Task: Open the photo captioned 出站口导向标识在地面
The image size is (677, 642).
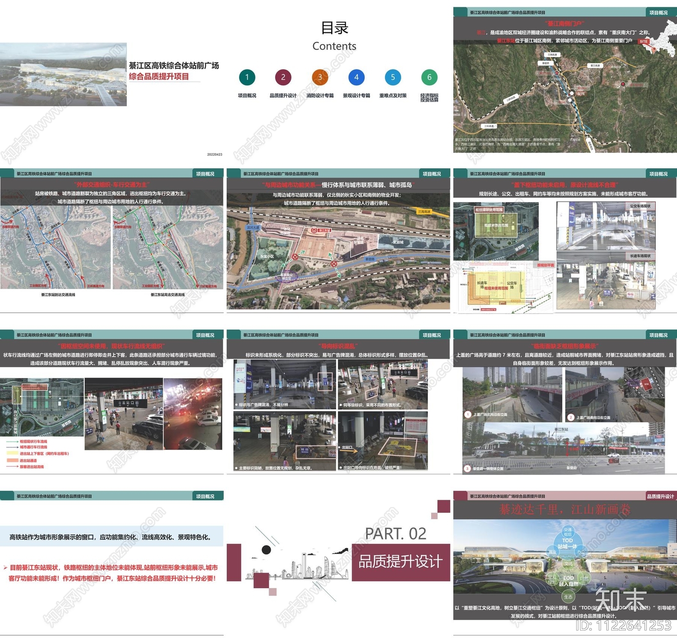Action: (x=383, y=441)
